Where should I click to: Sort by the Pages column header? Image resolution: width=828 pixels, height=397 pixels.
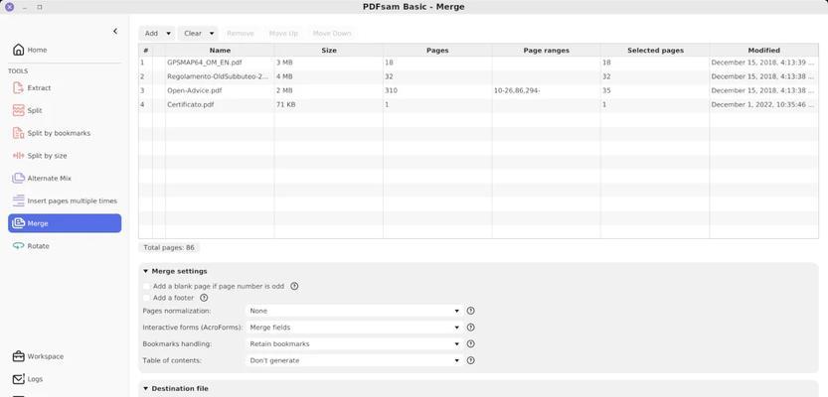(437, 50)
